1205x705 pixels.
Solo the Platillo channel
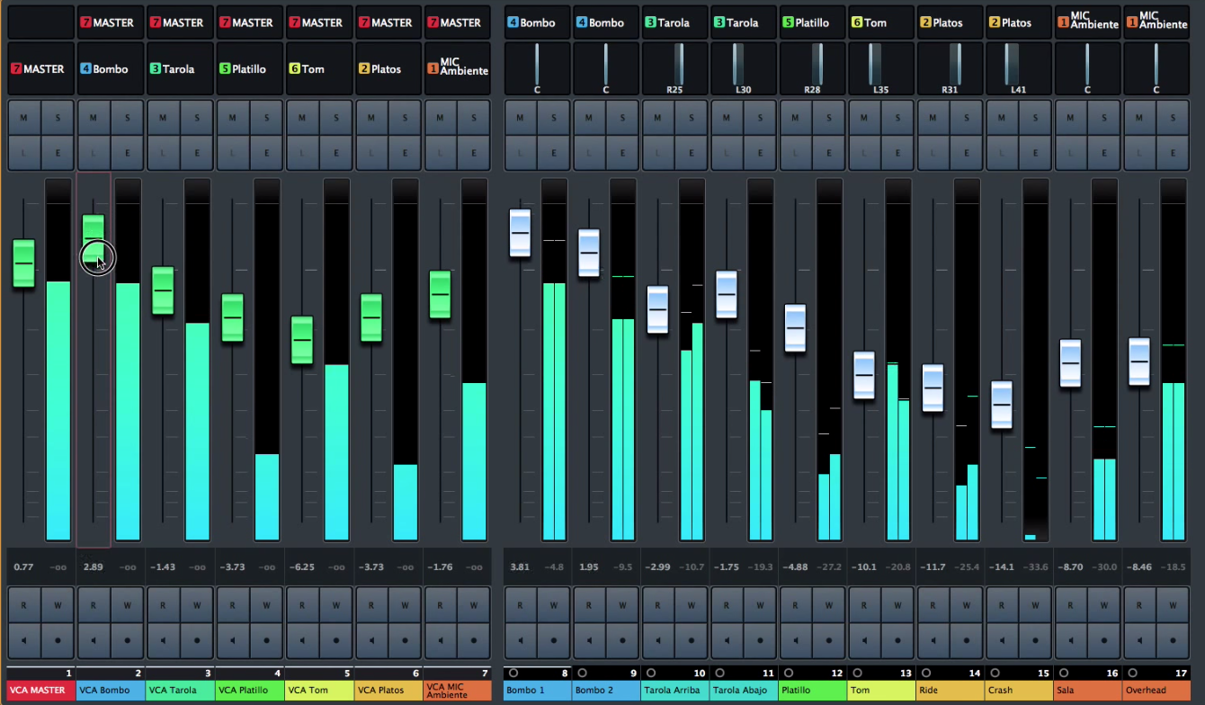click(x=829, y=117)
